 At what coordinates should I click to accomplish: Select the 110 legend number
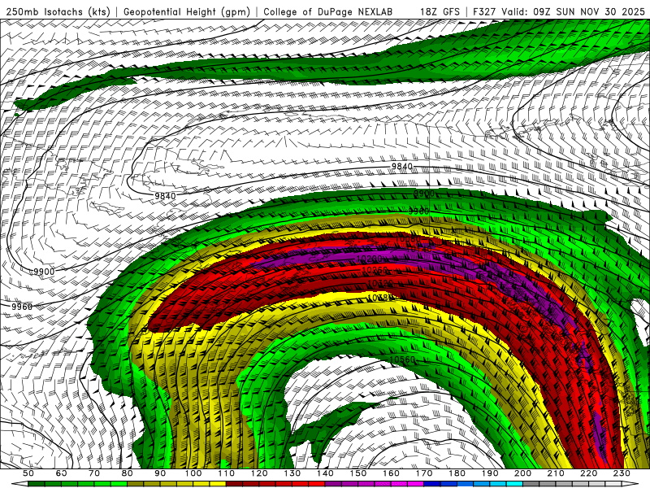click(226, 473)
